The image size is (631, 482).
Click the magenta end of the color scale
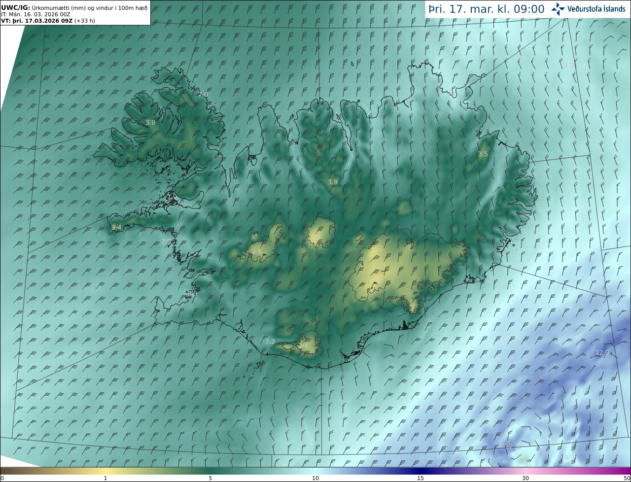coord(622,471)
